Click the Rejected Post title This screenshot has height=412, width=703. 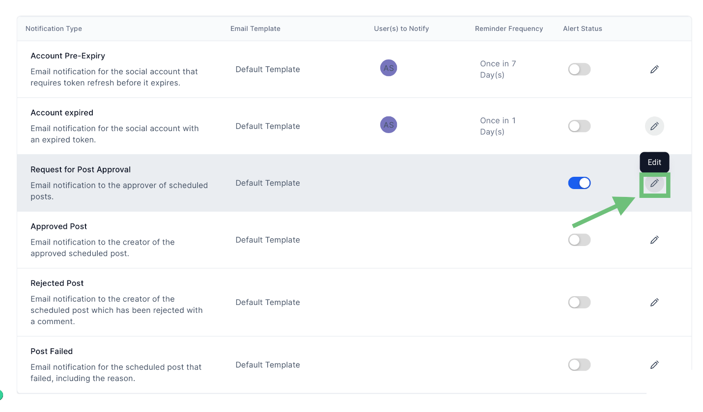tap(57, 283)
